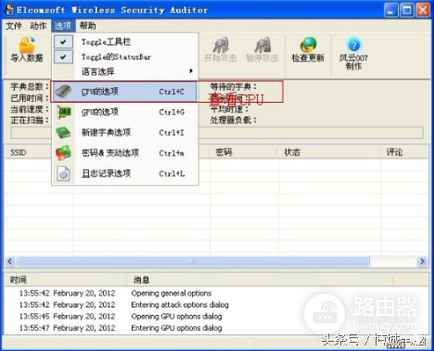Click log entry 'Opening GPU options dialog'

[176, 317]
